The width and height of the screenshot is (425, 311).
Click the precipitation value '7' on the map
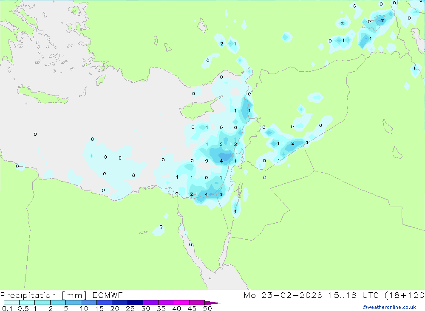382,20
